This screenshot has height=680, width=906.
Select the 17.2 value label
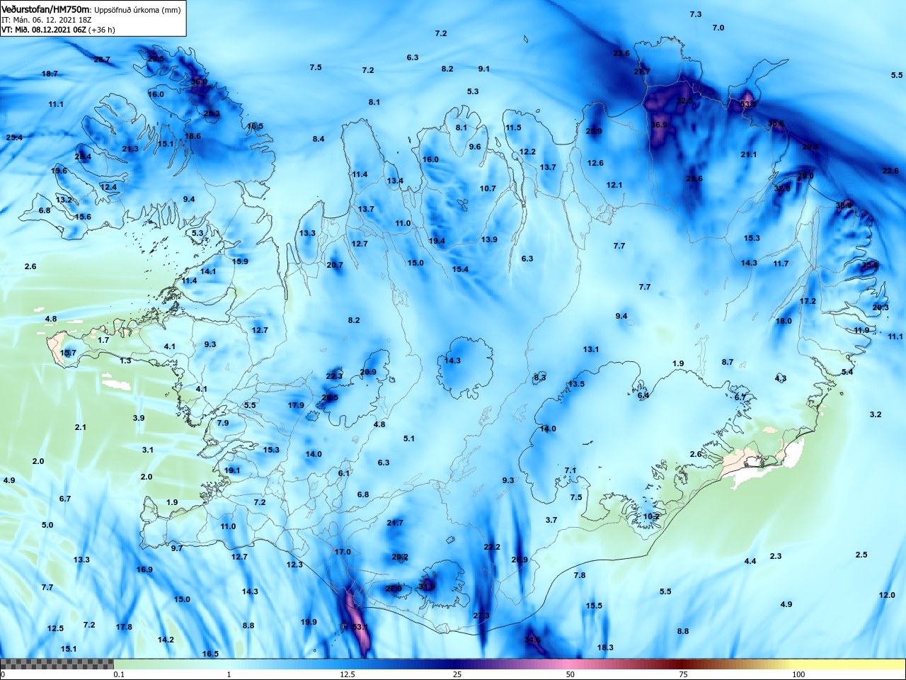click(808, 301)
